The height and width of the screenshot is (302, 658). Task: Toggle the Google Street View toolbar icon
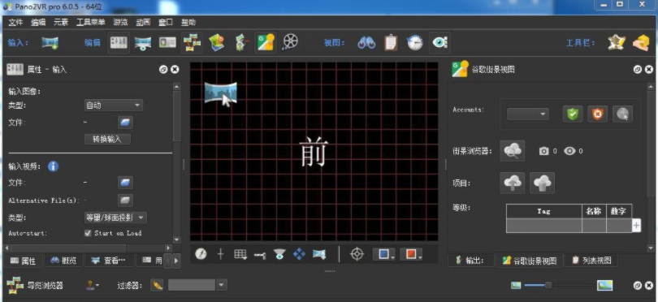[266, 43]
